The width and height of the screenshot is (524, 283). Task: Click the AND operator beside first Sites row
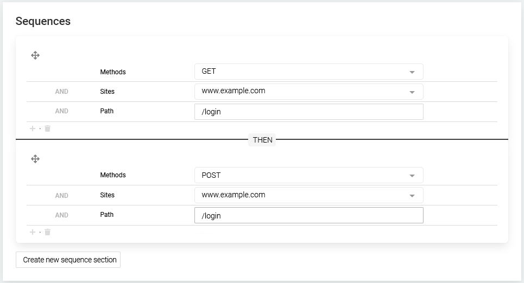tap(61, 92)
